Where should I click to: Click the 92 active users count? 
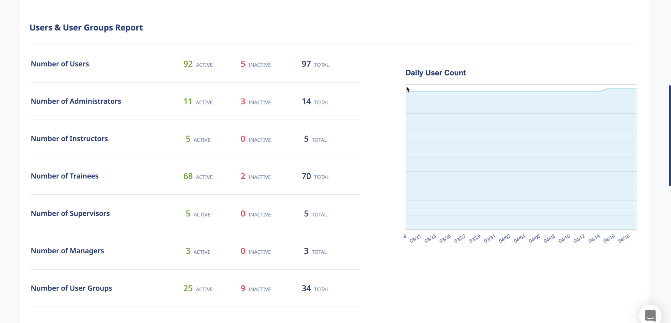point(188,64)
